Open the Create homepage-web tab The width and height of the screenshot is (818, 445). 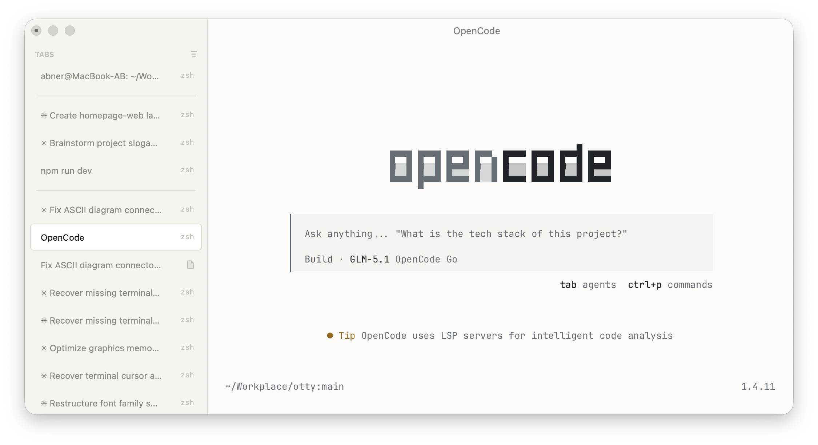[x=116, y=115]
